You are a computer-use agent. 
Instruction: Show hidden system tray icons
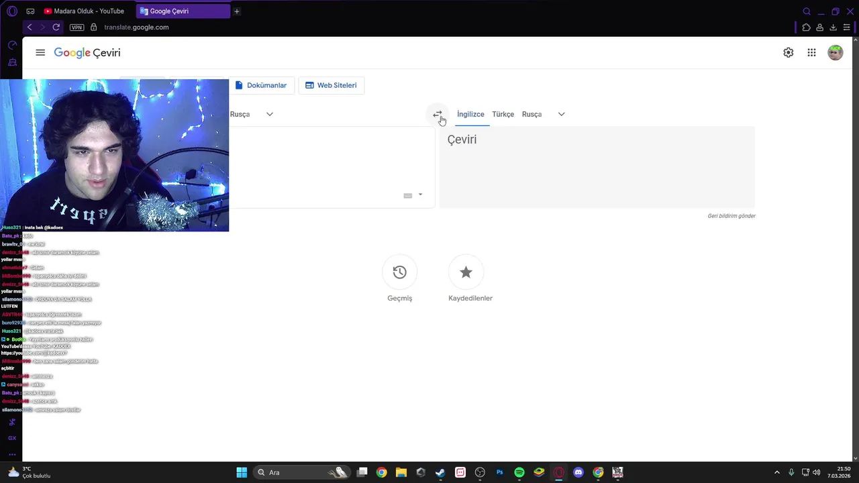(x=777, y=472)
